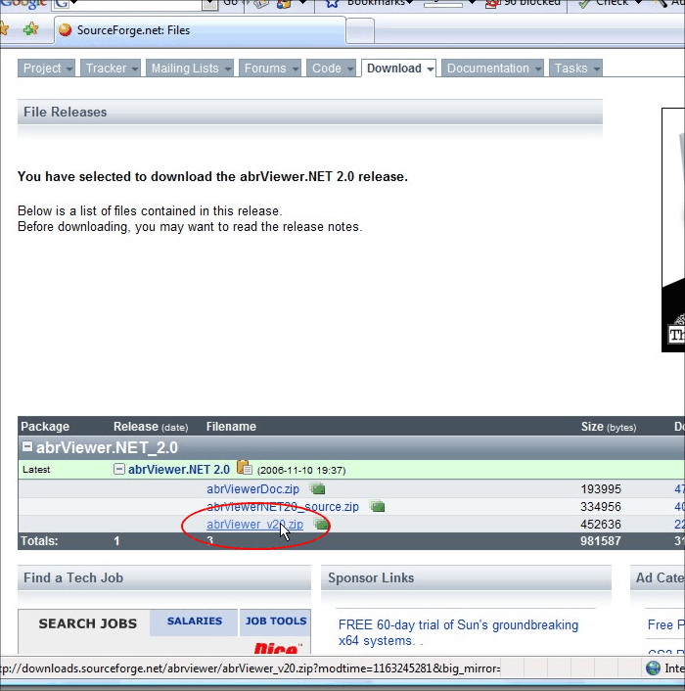Click the green icon beside abrViewerNET20_source.zip
685x691 pixels.
coord(377,506)
